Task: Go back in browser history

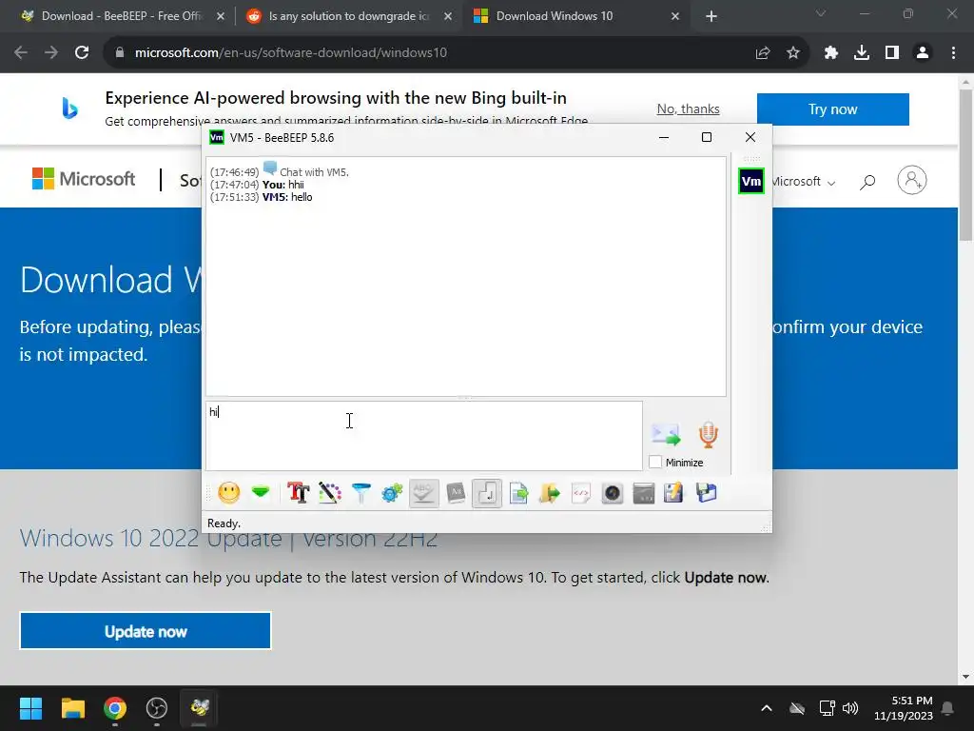Action: (x=21, y=53)
